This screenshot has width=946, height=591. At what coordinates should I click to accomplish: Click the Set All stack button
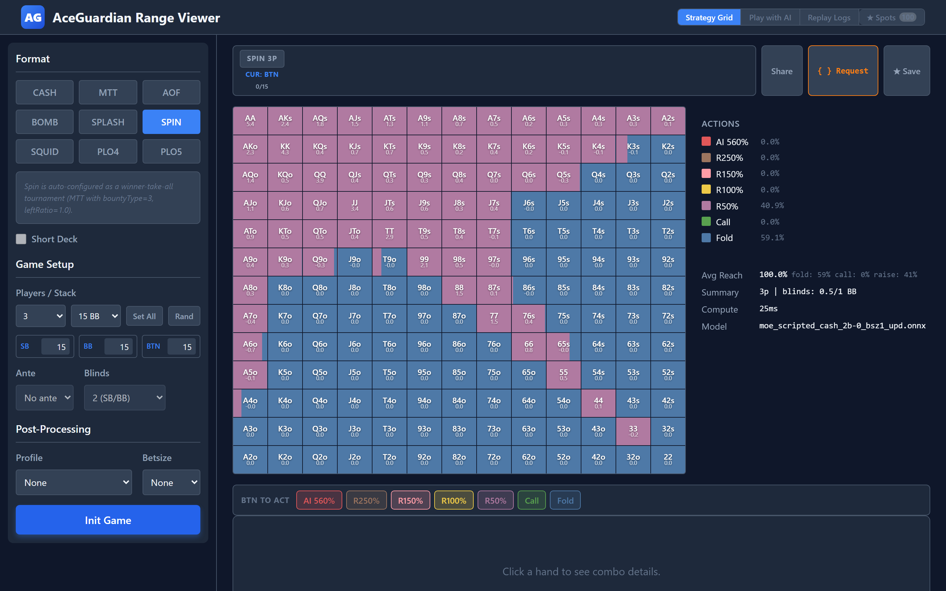(x=144, y=316)
